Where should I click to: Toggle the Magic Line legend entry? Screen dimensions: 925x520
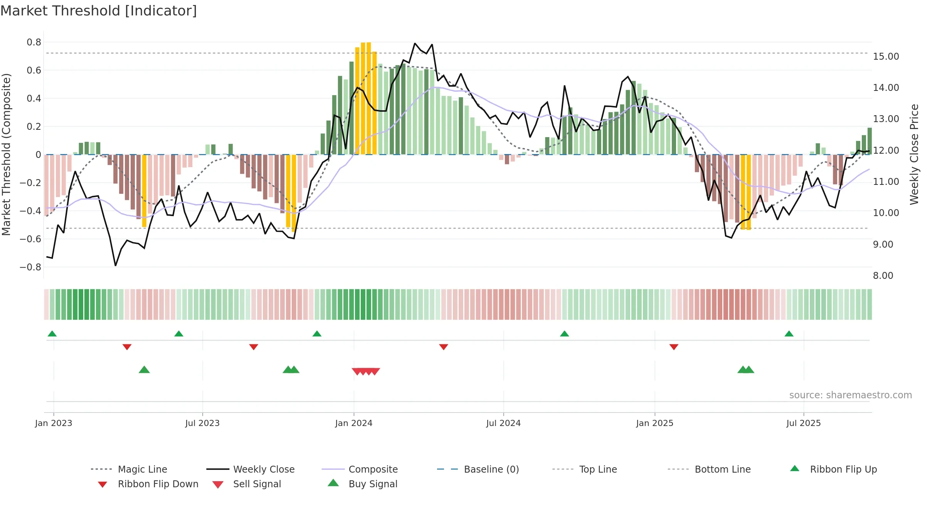129,469
